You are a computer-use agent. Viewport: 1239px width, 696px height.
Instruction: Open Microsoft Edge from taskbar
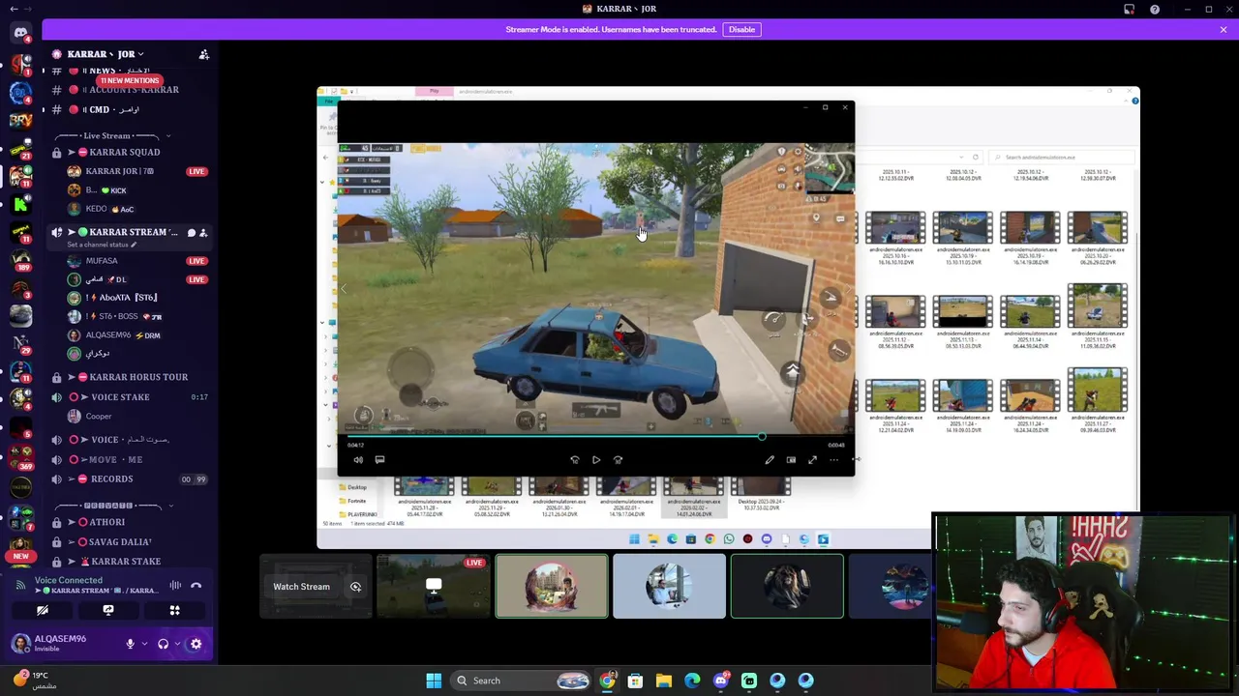[x=692, y=681]
